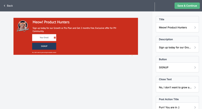Viewport: 202px width, 109px height.
Task: Expand the Button row chevron for SIGNUP
Action: point(195,67)
